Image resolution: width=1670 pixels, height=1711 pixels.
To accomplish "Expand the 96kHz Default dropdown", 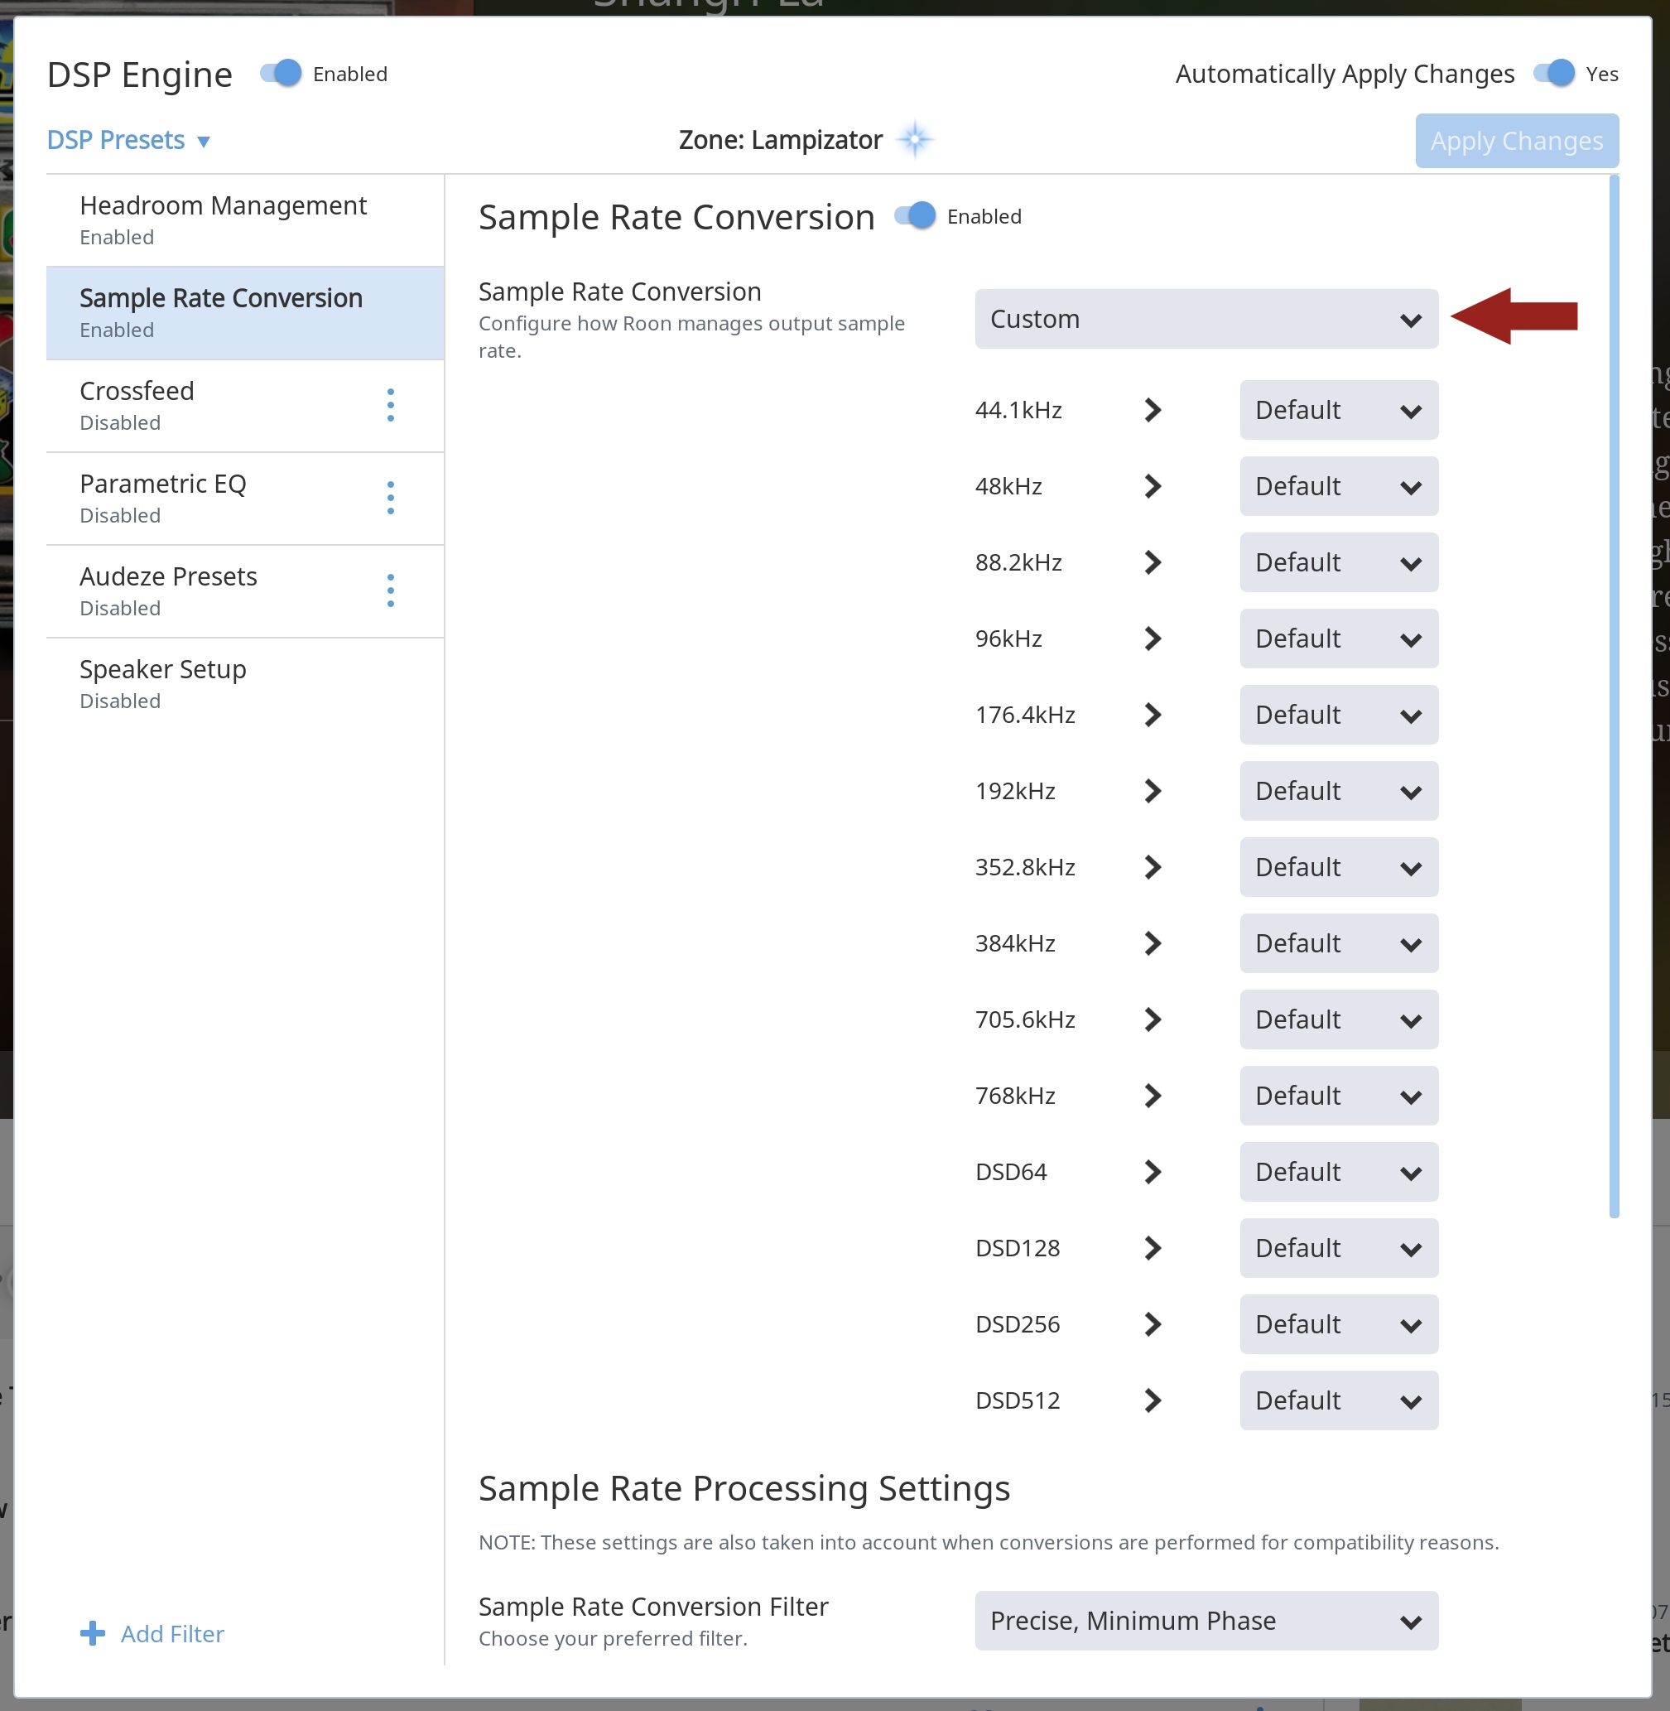I will [x=1338, y=639].
